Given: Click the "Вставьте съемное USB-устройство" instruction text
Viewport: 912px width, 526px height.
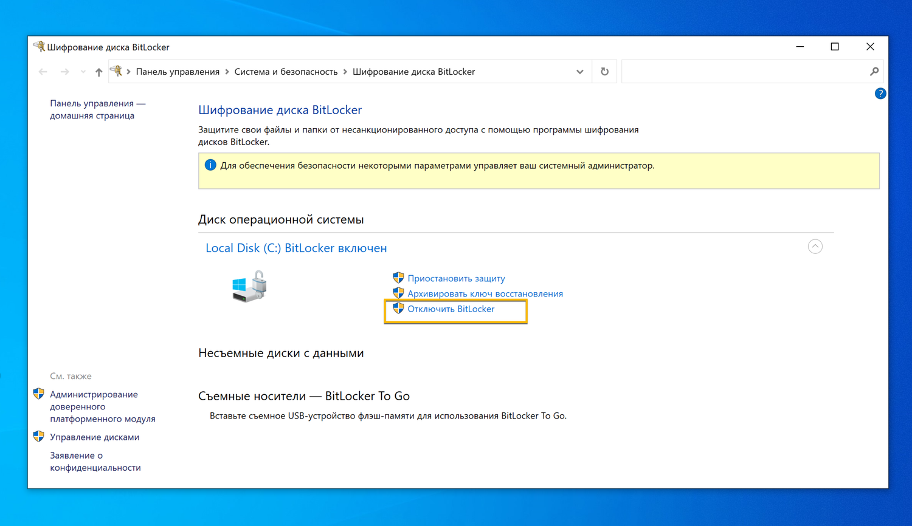Looking at the screenshot, I should point(388,416).
